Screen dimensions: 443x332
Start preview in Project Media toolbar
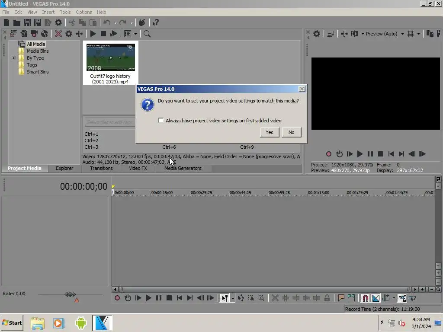pos(93,34)
